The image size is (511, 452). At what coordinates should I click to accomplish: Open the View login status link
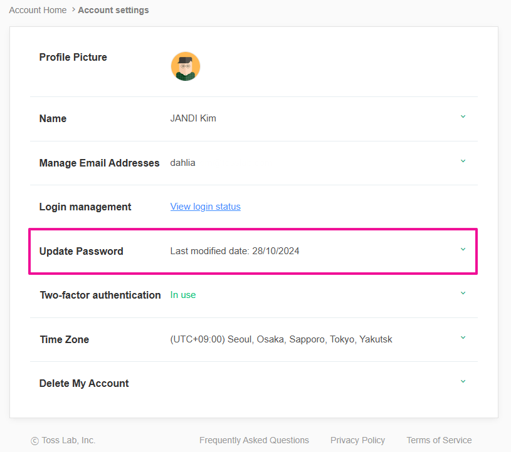pyautogui.click(x=205, y=207)
